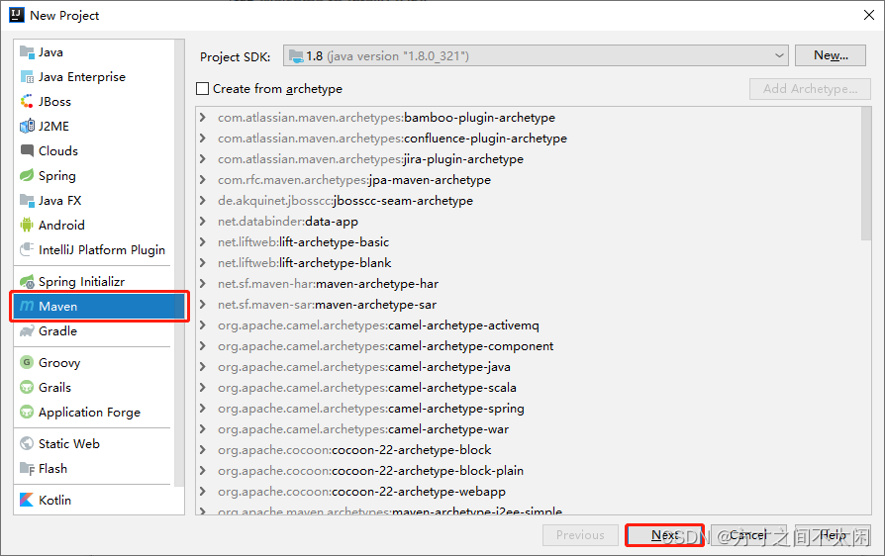Viewport: 885px width, 556px height.
Task: Expand maven-archetype-har entry
Action: pyautogui.click(x=203, y=284)
